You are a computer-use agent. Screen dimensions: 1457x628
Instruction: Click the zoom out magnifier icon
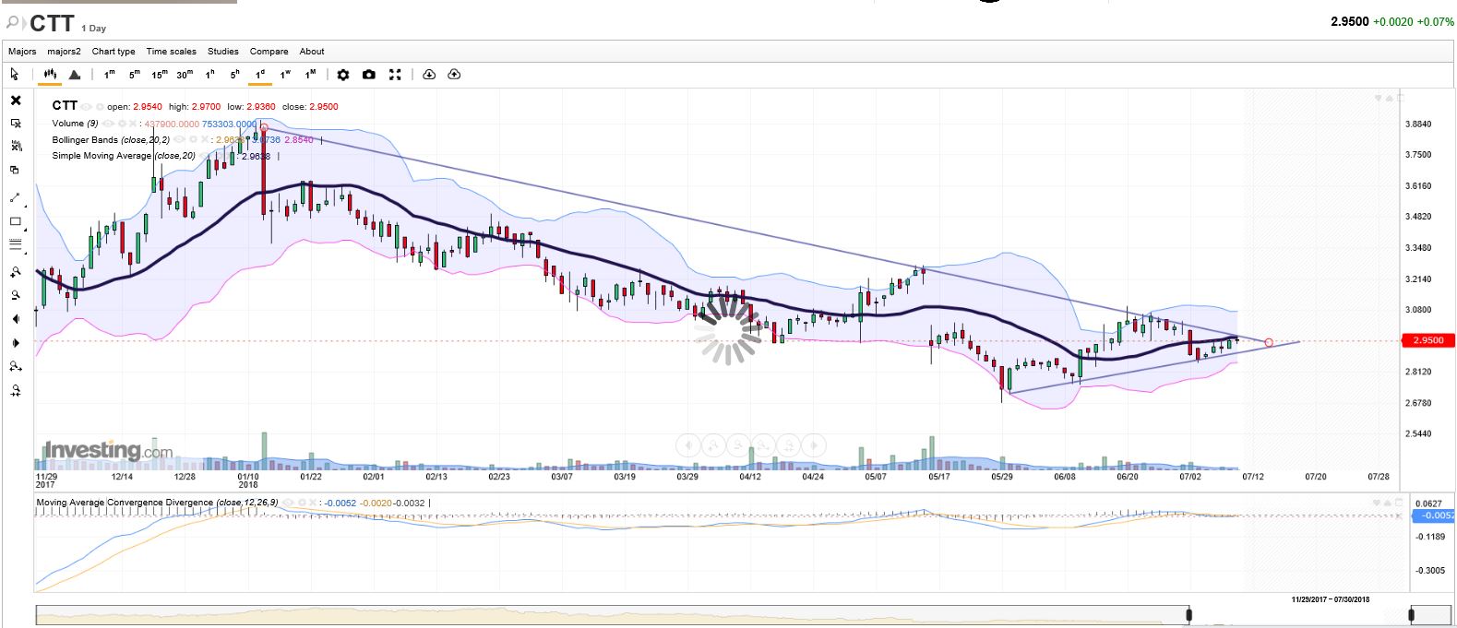coord(16,295)
